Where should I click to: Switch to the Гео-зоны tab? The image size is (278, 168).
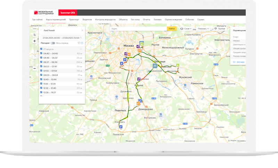(135, 20)
